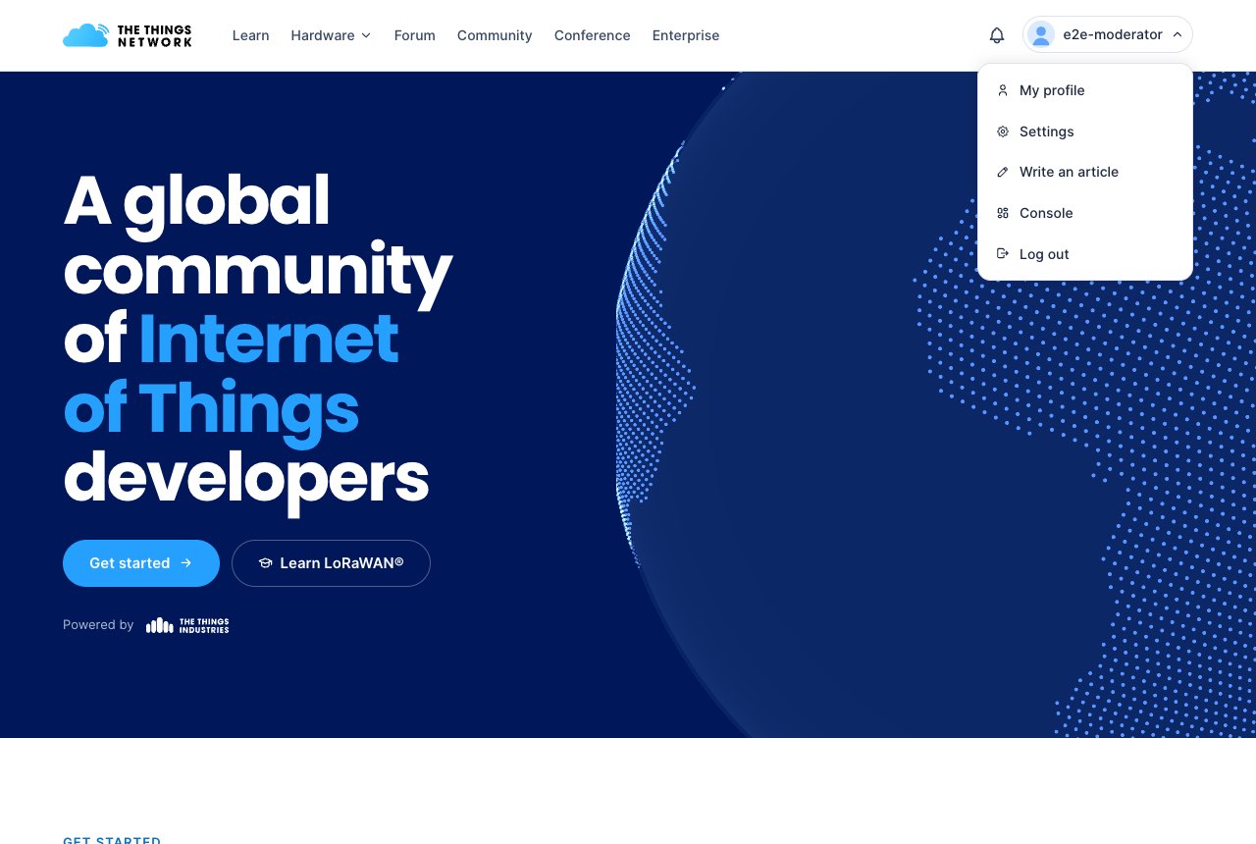The height and width of the screenshot is (844, 1256).
Task: Click the e2e-moderator username text
Action: pyautogui.click(x=1113, y=35)
